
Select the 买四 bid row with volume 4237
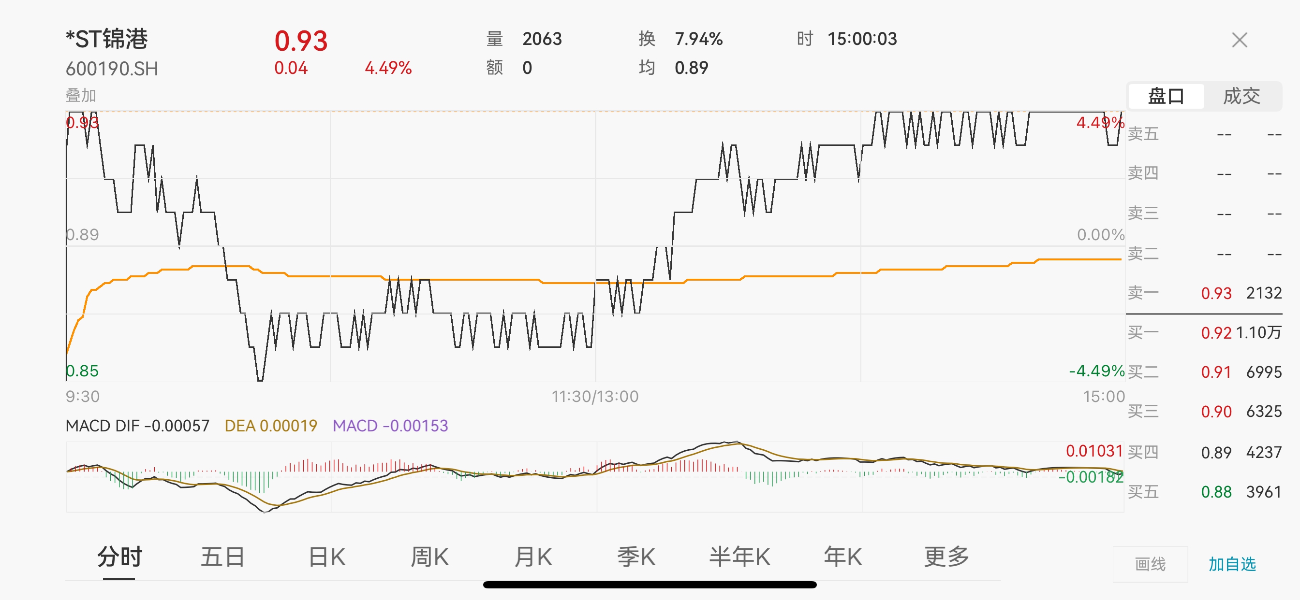point(1204,452)
